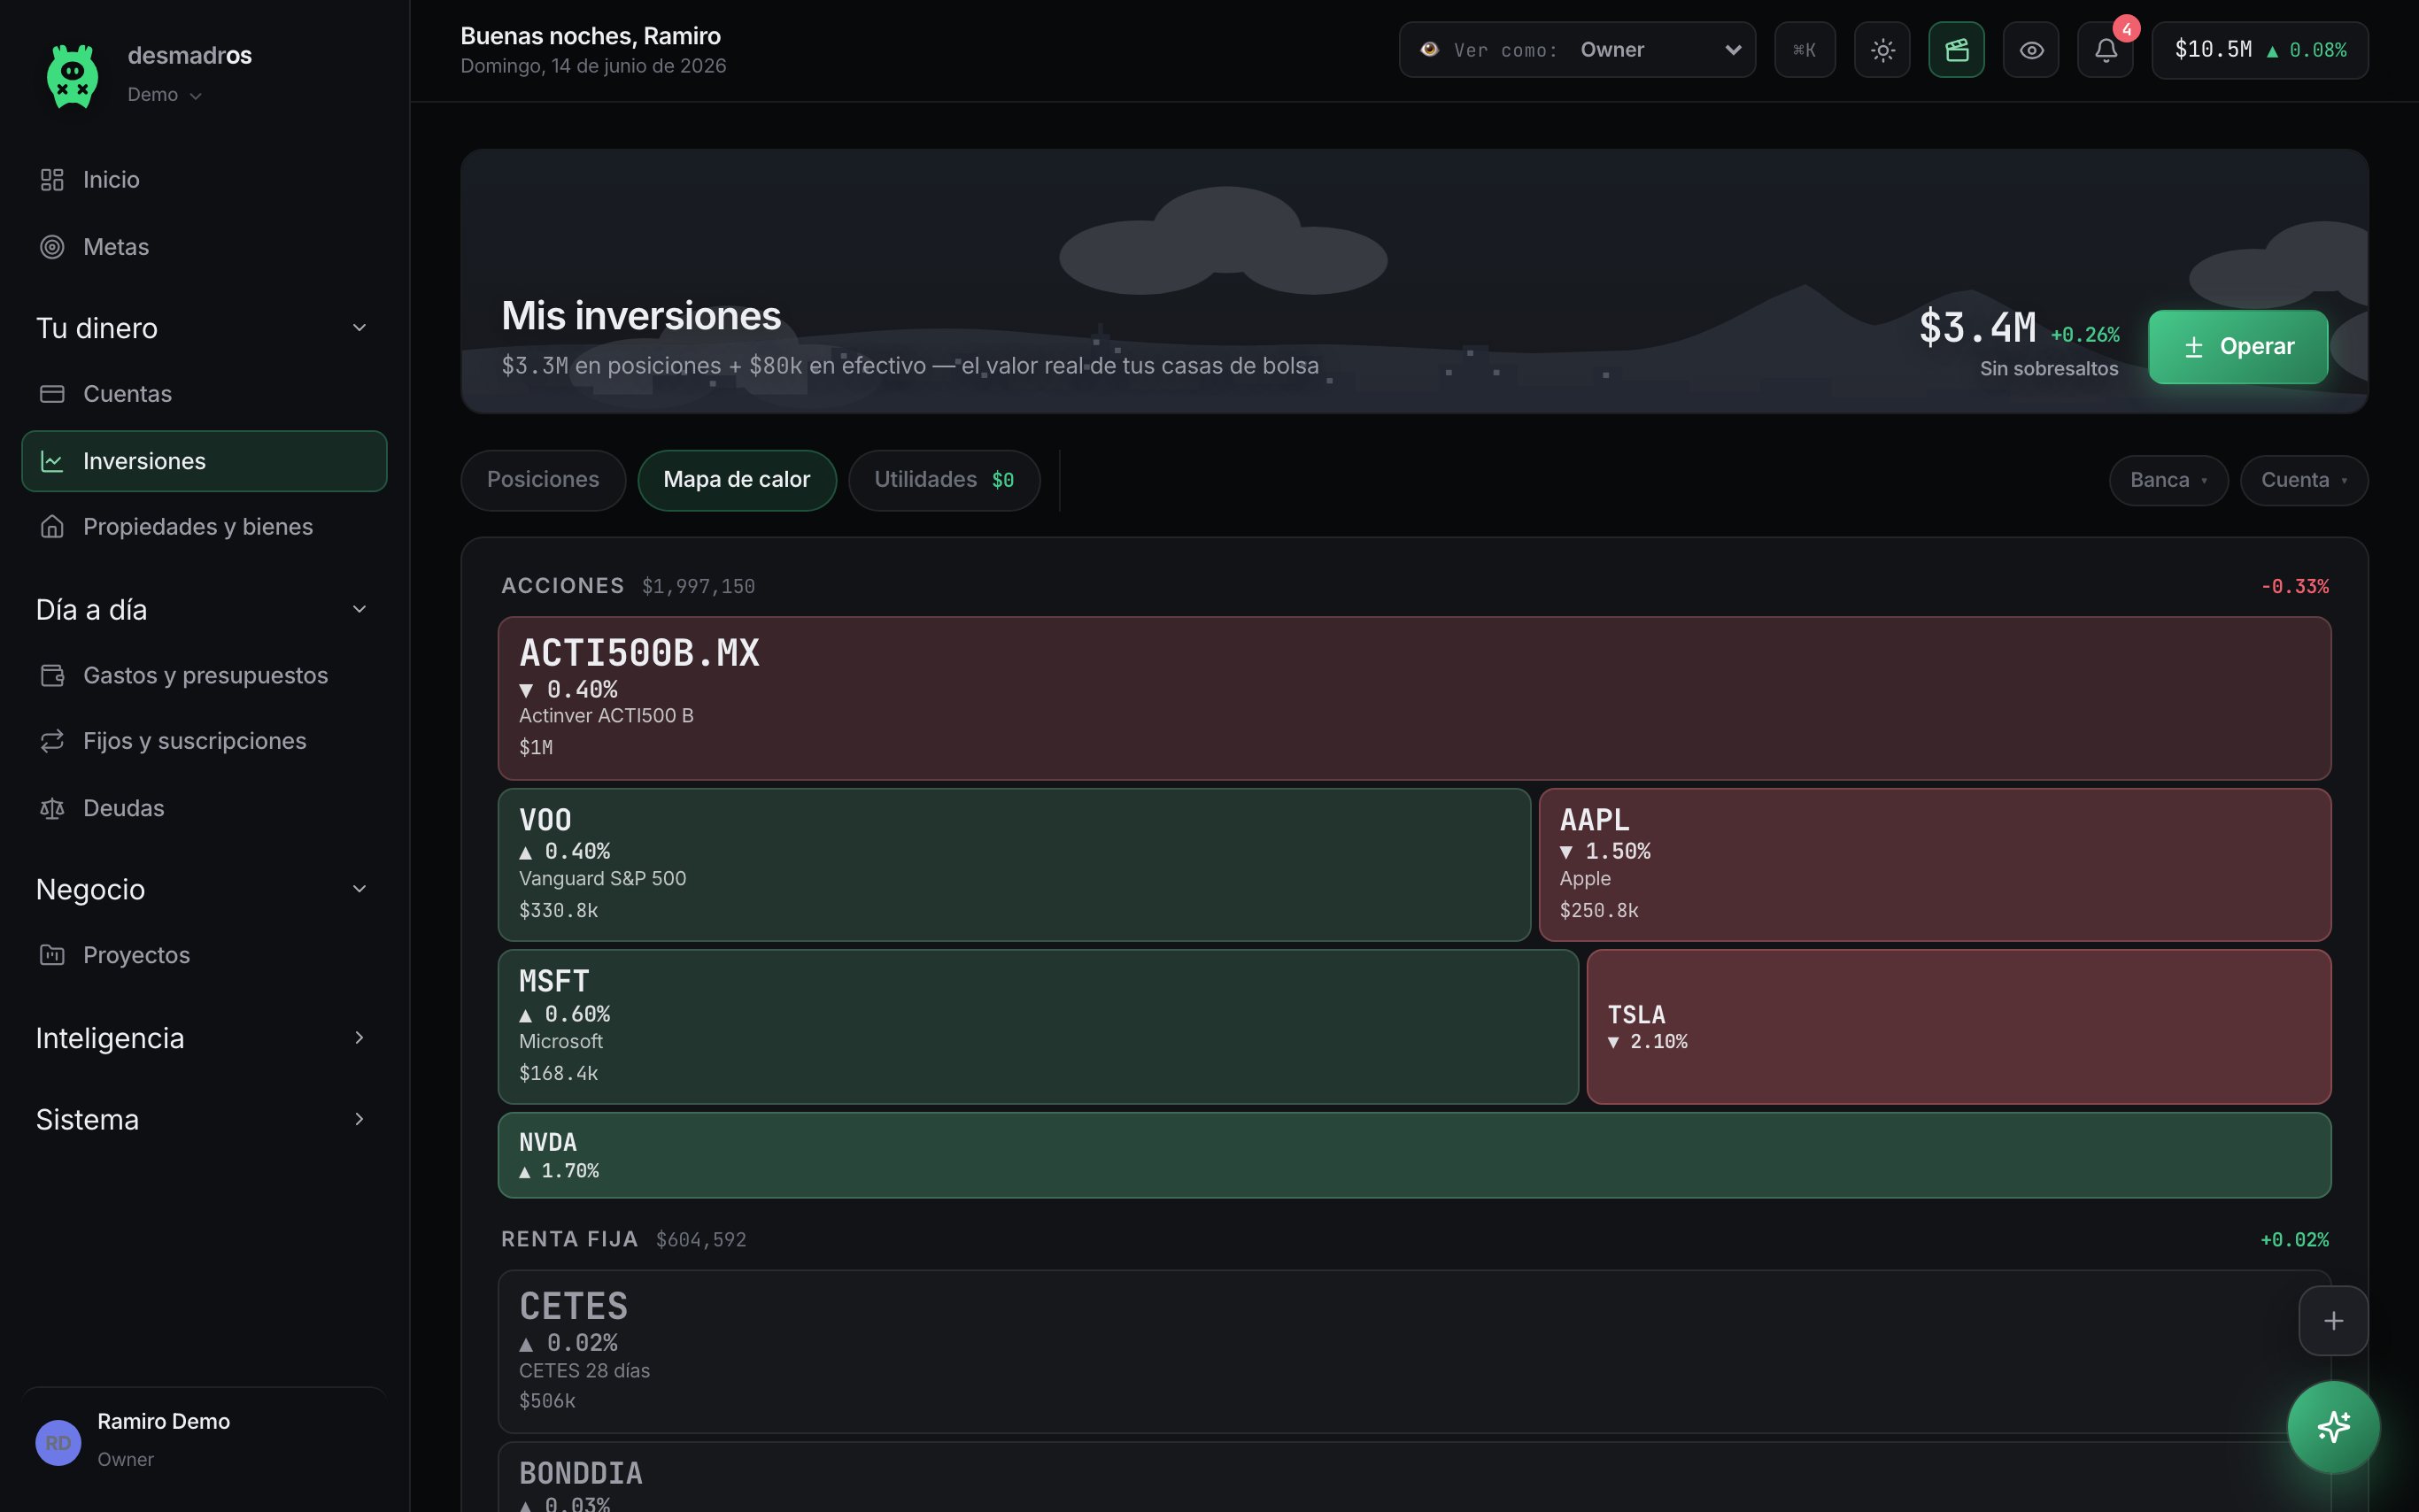
Task: Click the Proyectos folder icon
Action: [x=52, y=955]
